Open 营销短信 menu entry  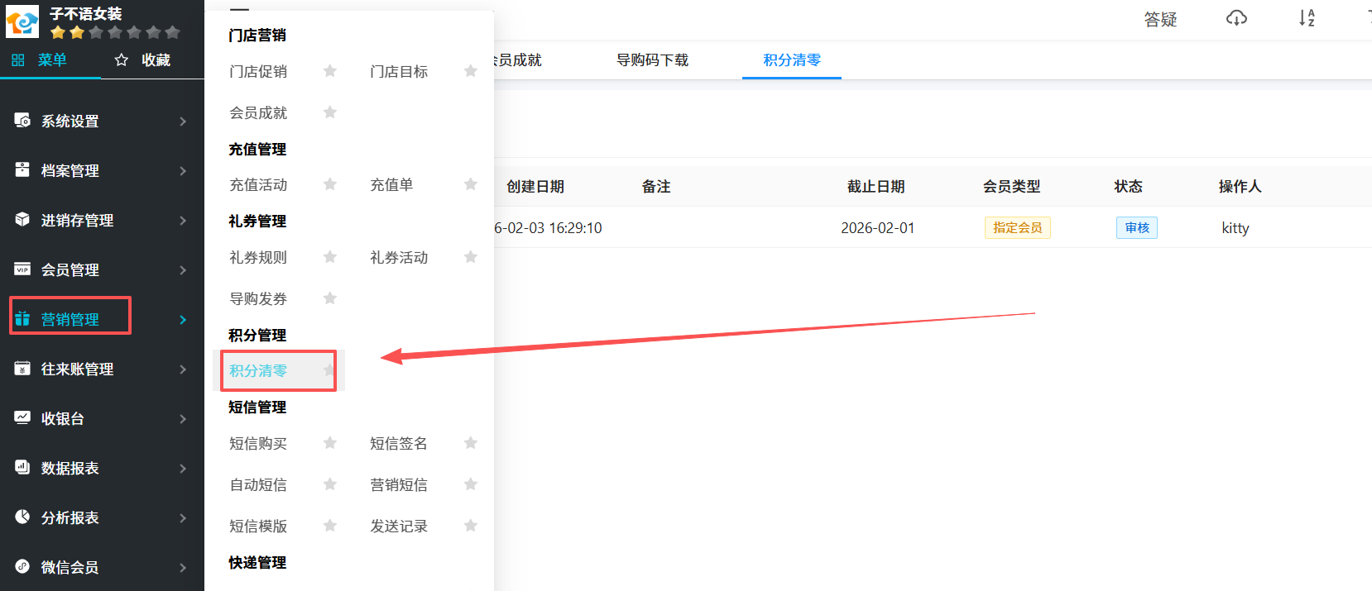(x=399, y=485)
